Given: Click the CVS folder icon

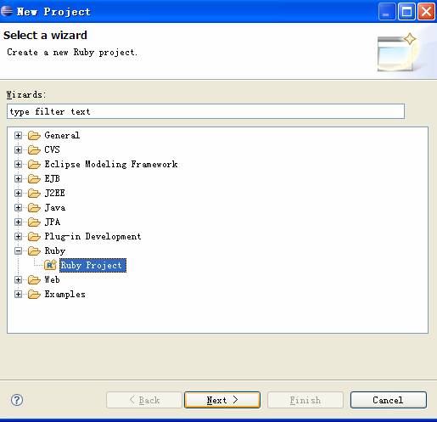Looking at the screenshot, I should [x=34, y=150].
